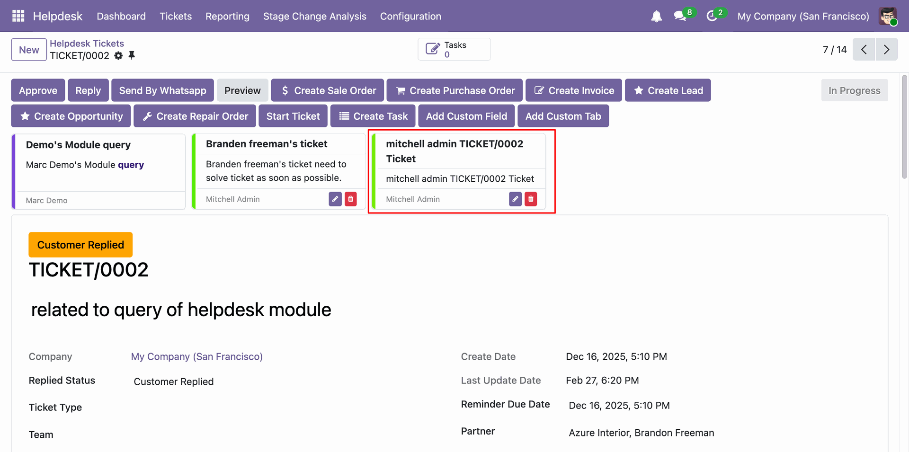Go to the previous ticket record

click(864, 49)
